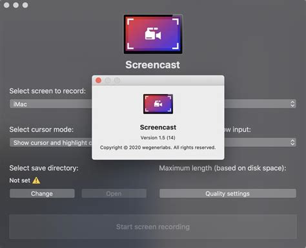
Task: Open Quality settings
Action: pos(228,193)
